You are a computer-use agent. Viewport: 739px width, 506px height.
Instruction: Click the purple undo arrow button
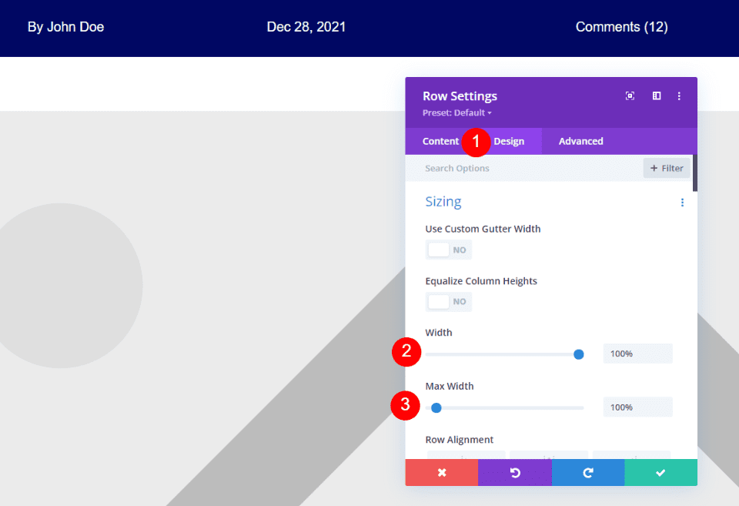click(515, 473)
